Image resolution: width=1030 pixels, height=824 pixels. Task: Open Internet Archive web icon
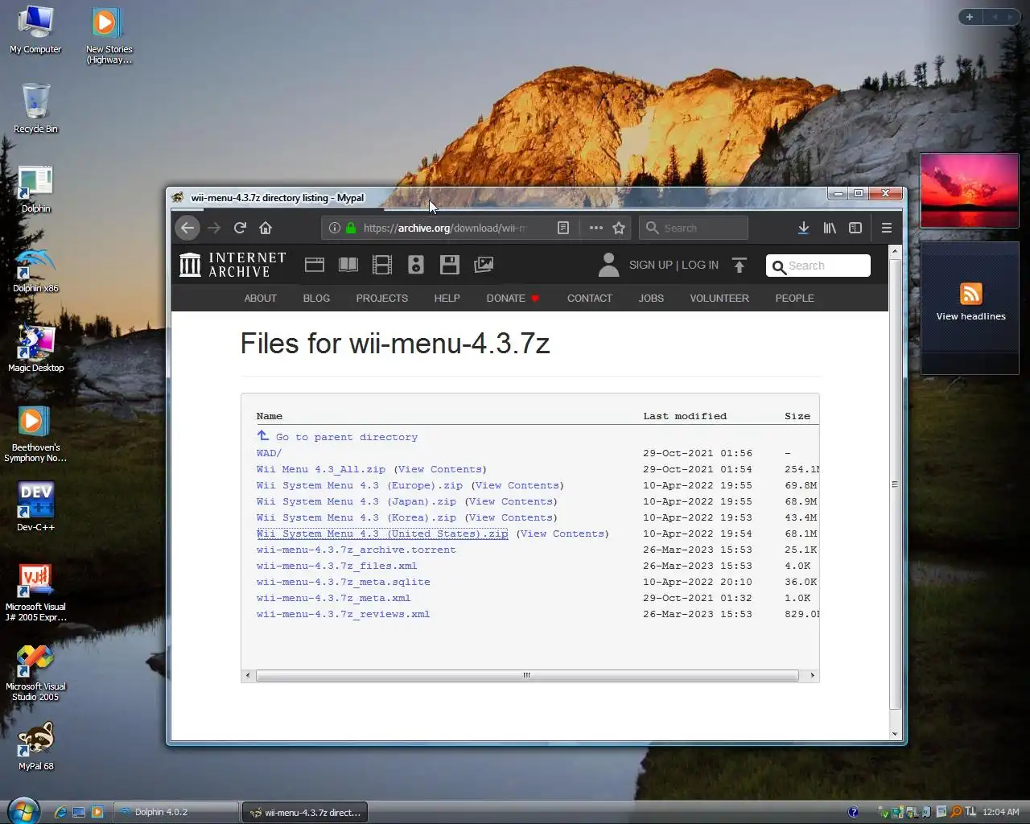pyautogui.click(x=315, y=265)
